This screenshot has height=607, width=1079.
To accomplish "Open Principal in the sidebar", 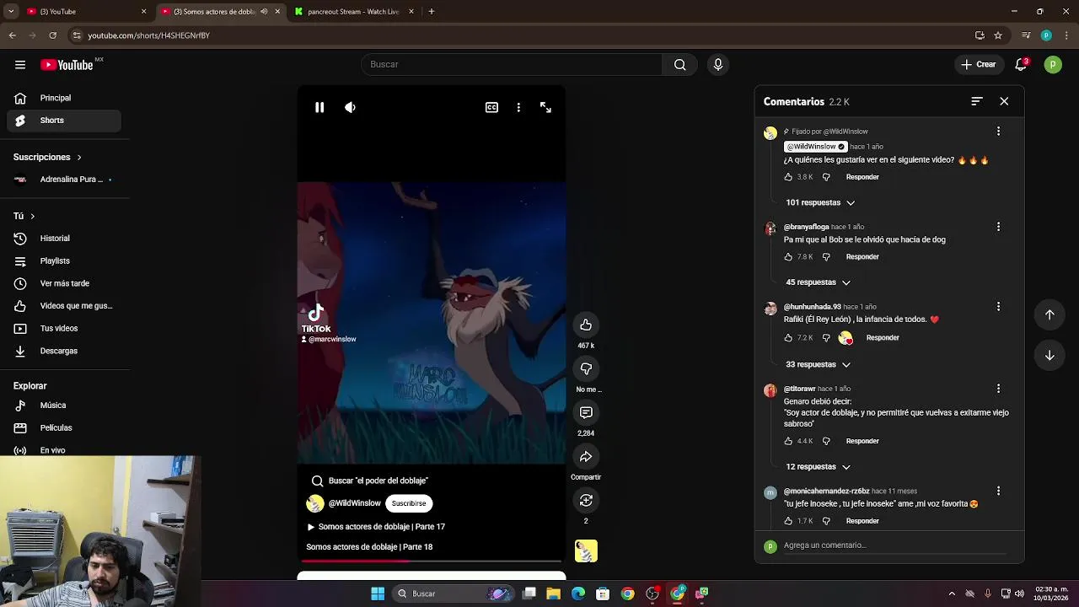I will (x=64, y=98).
